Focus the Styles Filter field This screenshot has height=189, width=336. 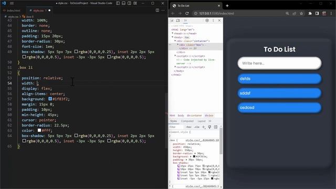176,127
